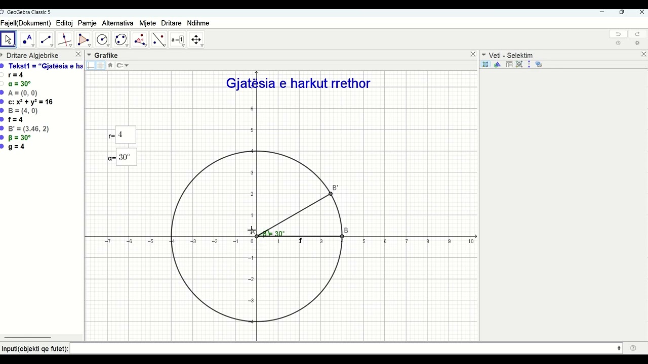
Task: Click the α= input box showing 30°
Action: pyautogui.click(x=126, y=157)
